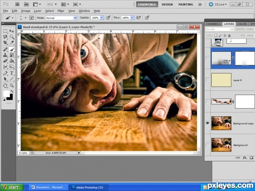
Task: Select the Magic Wand tool
Action: [x=12, y=37]
